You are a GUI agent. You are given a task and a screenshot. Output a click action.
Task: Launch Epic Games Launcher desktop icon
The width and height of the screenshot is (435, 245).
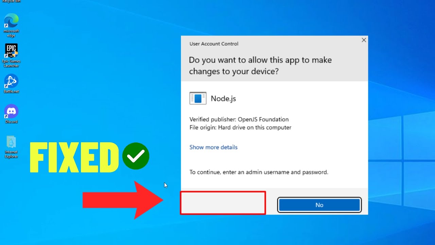click(x=11, y=55)
